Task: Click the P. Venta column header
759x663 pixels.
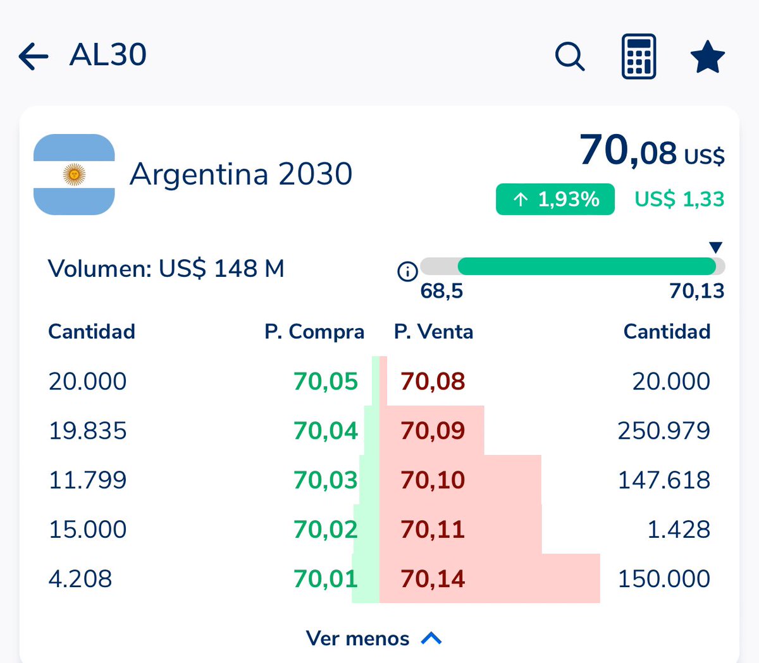Action: [433, 332]
